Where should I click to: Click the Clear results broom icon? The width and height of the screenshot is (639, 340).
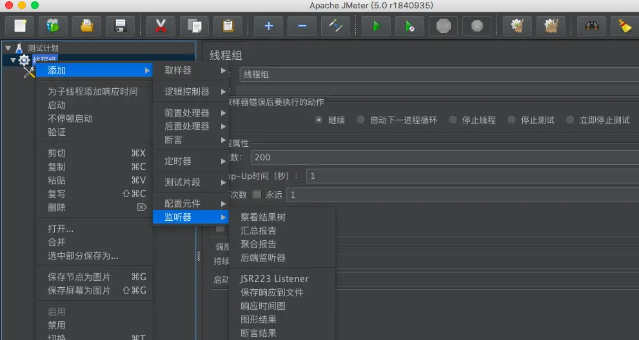518,26
